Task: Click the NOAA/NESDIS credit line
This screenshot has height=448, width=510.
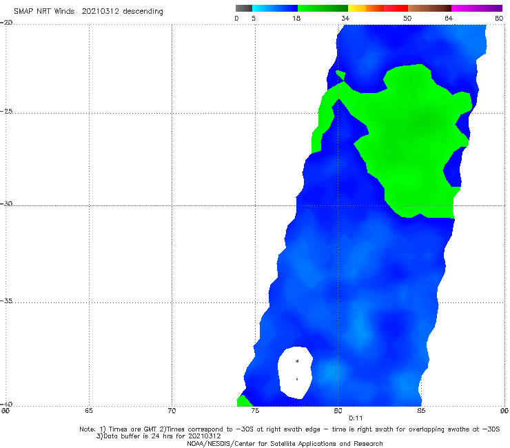Action: 285,443
